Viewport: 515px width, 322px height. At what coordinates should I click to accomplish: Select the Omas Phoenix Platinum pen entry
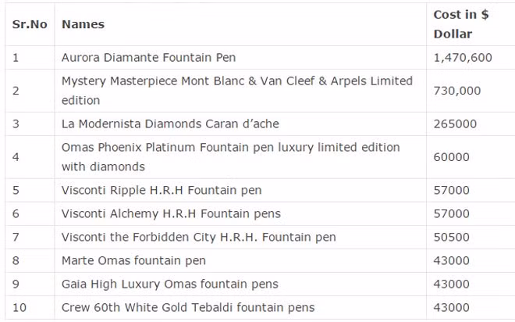click(x=230, y=156)
